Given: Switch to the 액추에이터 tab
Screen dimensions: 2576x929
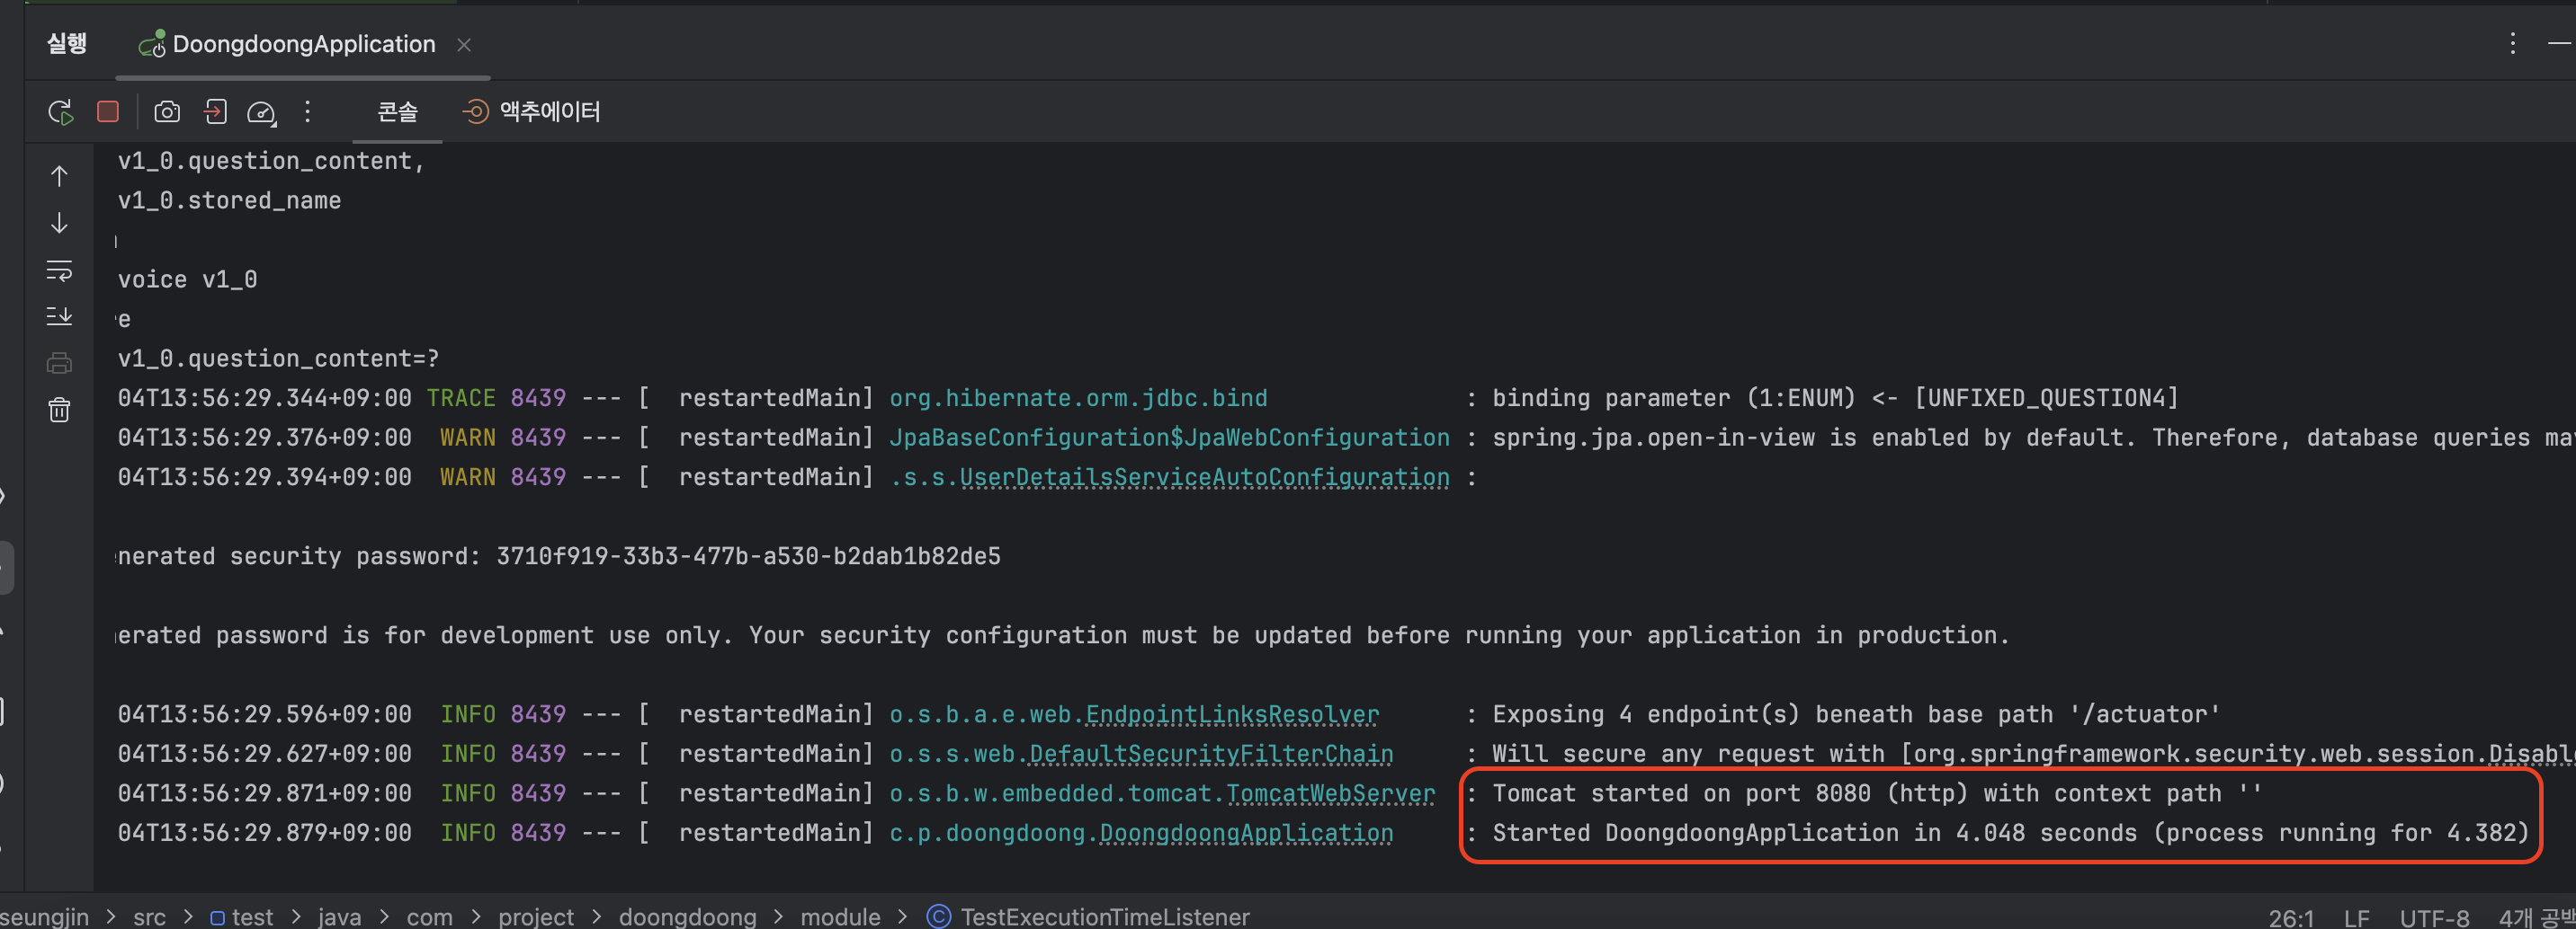Looking at the screenshot, I should (x=532, y=112).
